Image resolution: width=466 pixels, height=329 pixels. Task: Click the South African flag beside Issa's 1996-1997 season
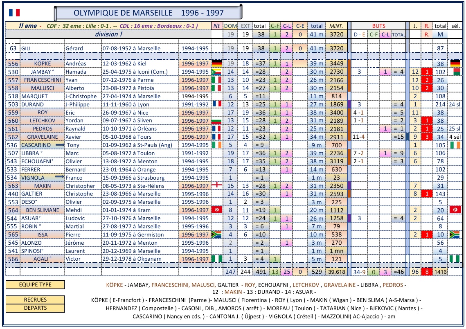pyautogui.click(x=216, y=234)
